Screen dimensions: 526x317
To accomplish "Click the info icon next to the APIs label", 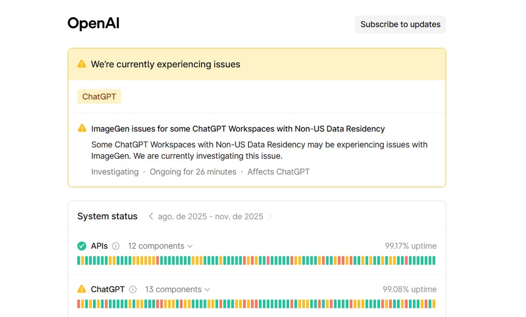I will (115, 246).
